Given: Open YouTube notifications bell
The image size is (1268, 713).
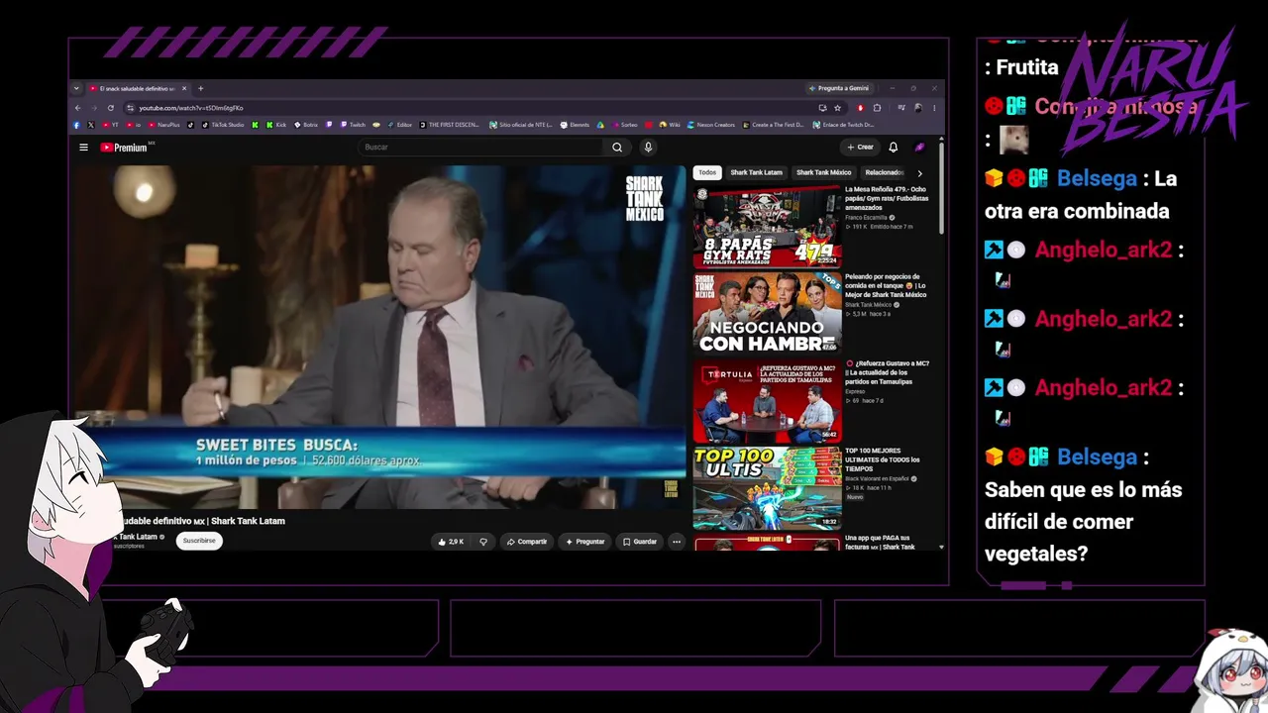Looking at the screenshot, I should click(x=893, y=148).
